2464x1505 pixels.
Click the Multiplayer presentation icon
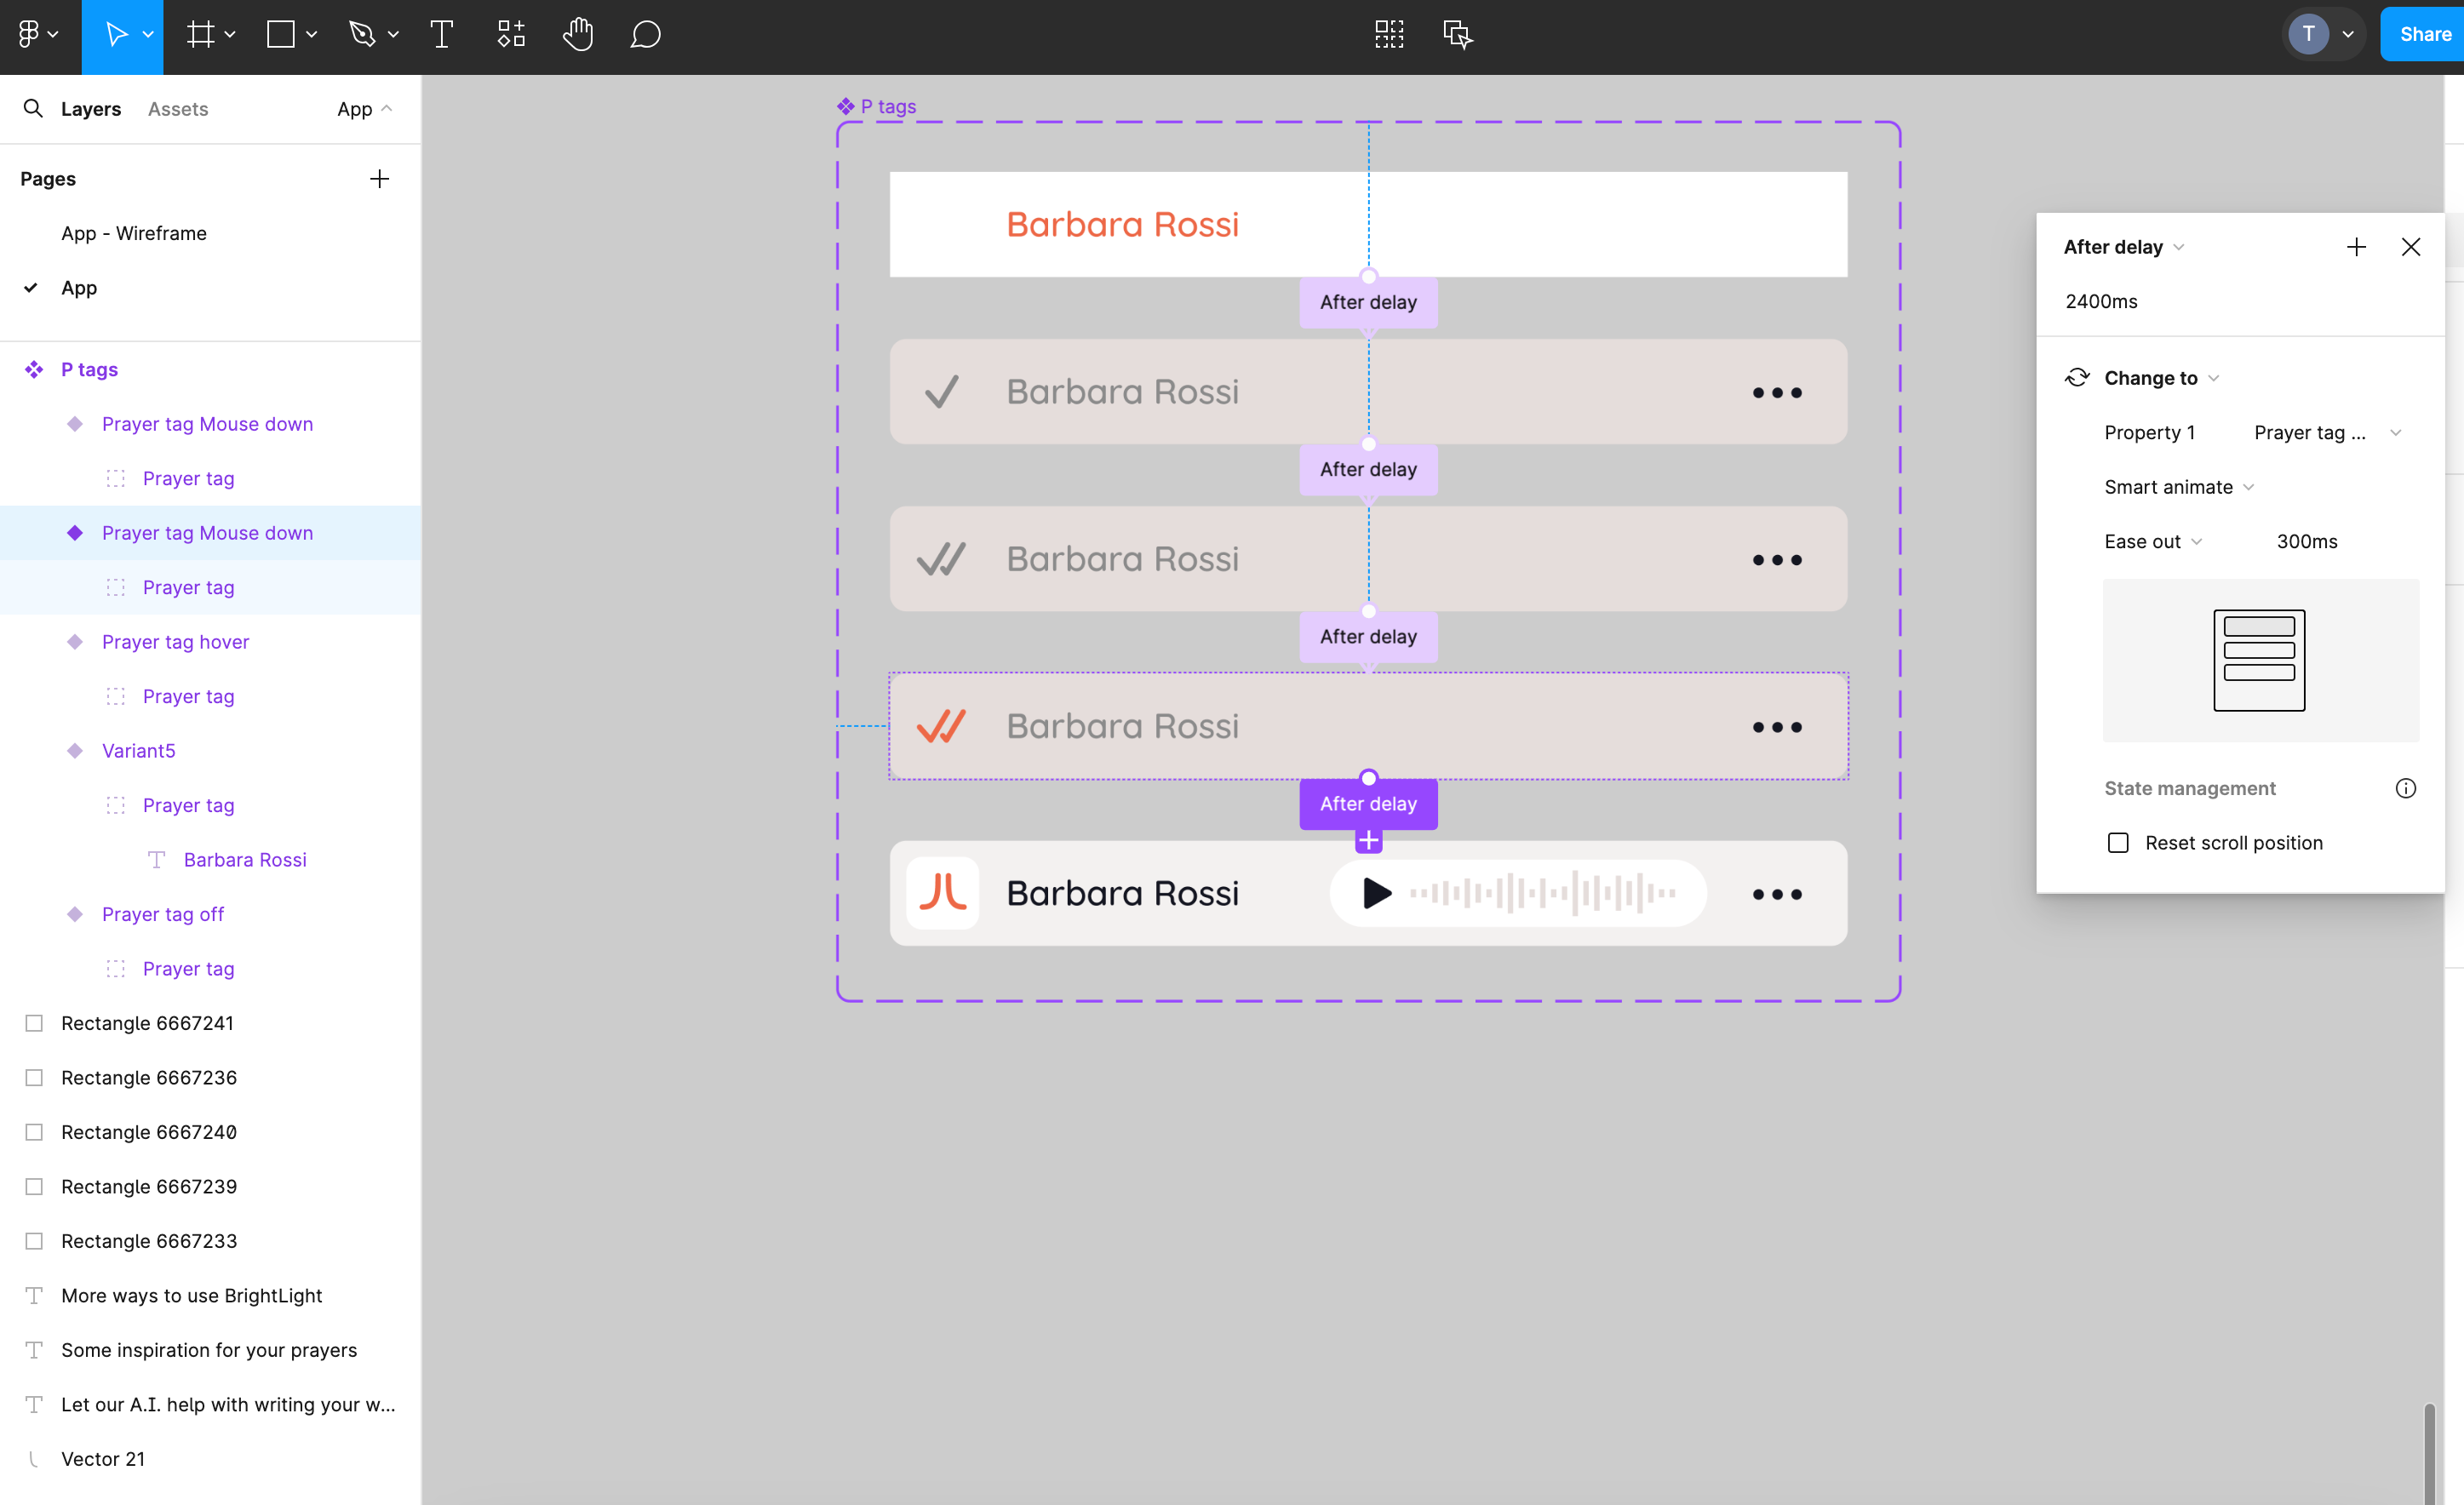point(1458,33)
